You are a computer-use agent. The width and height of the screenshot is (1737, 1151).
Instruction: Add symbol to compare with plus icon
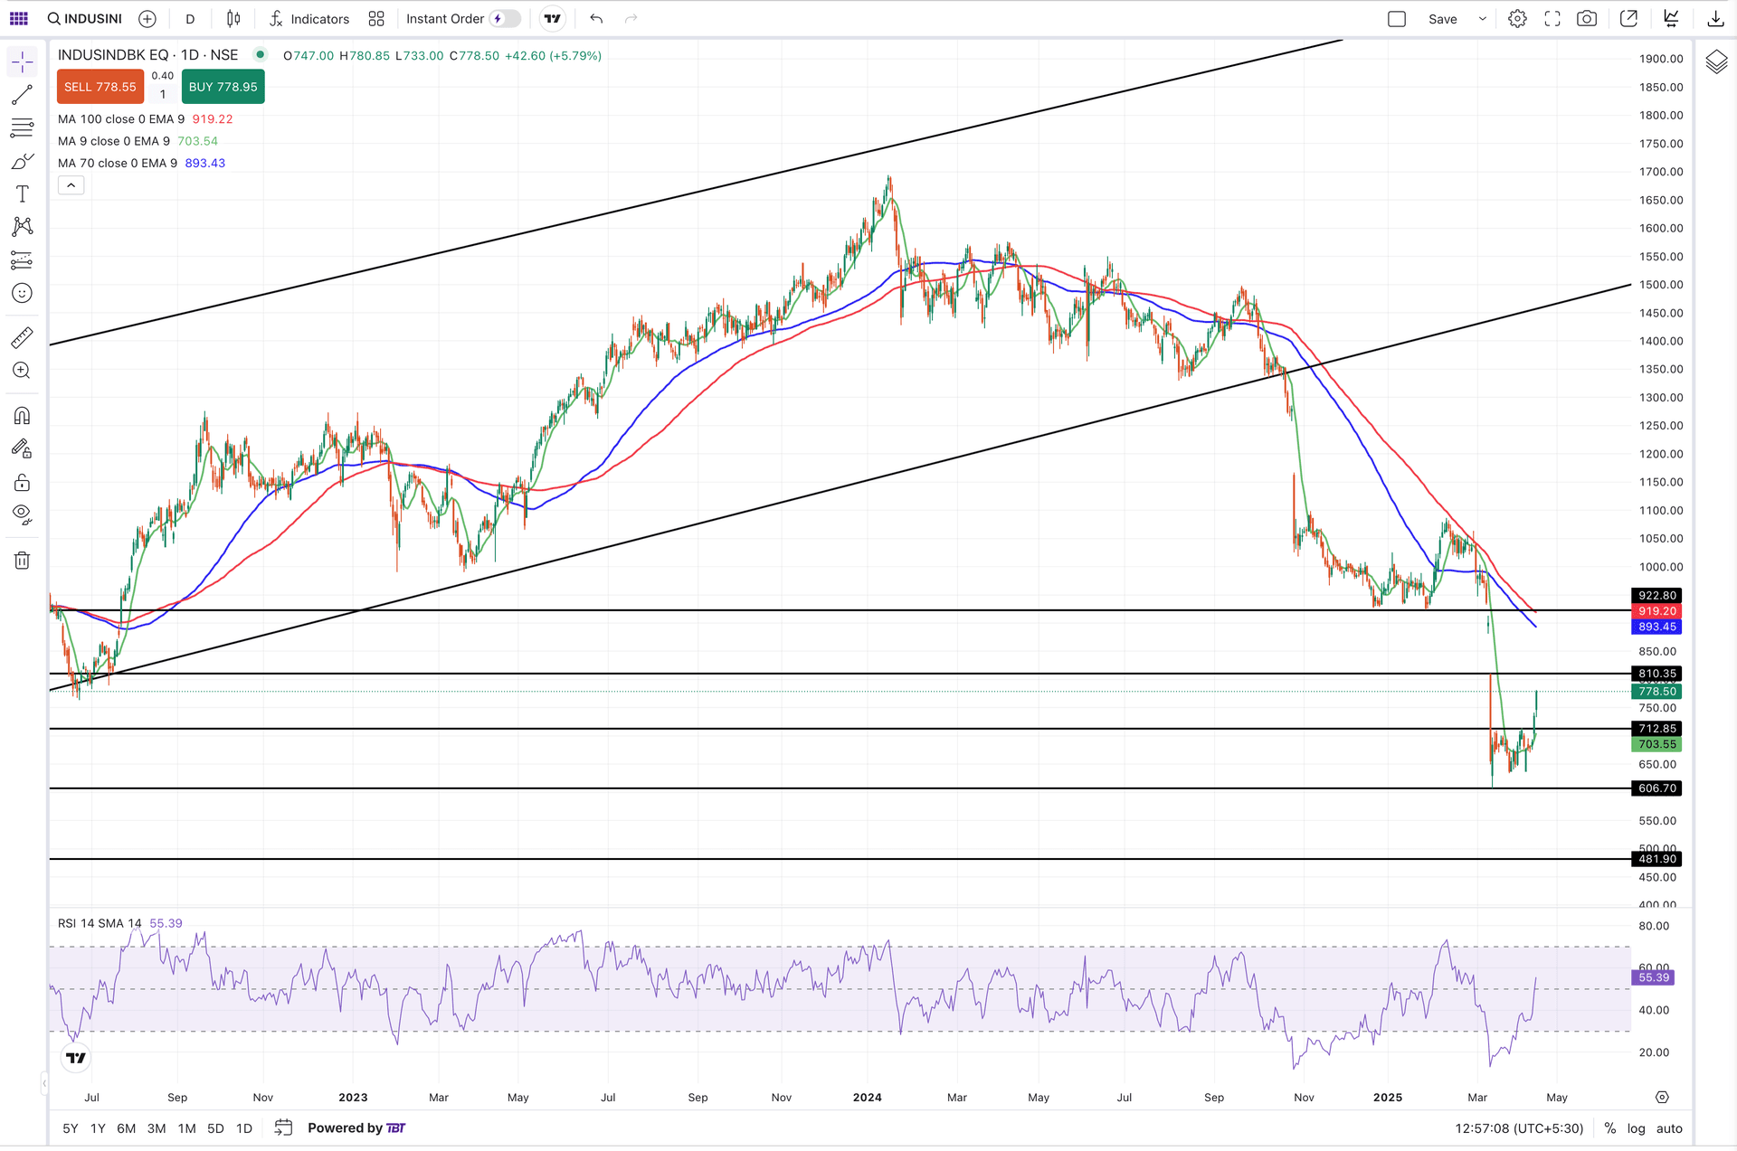pos(147,18)
